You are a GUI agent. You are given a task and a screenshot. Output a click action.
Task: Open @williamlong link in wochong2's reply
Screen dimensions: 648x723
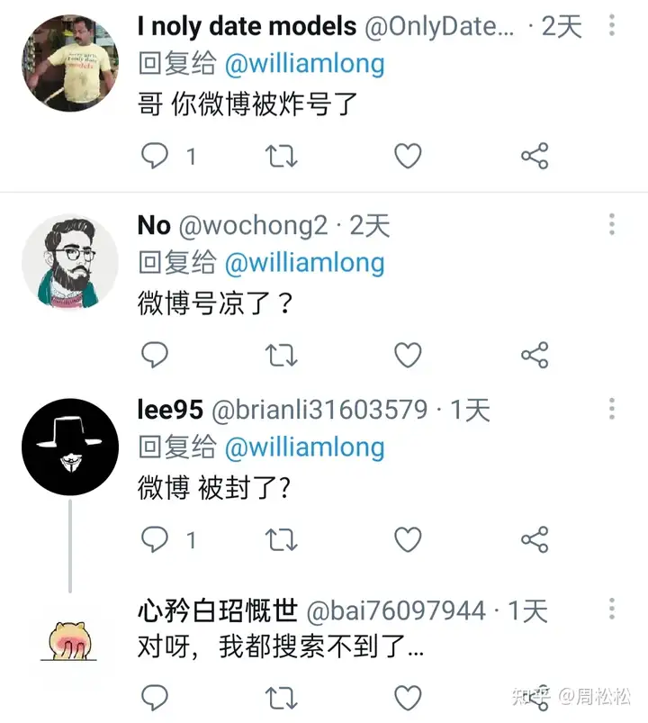click(x=304, y=263)
